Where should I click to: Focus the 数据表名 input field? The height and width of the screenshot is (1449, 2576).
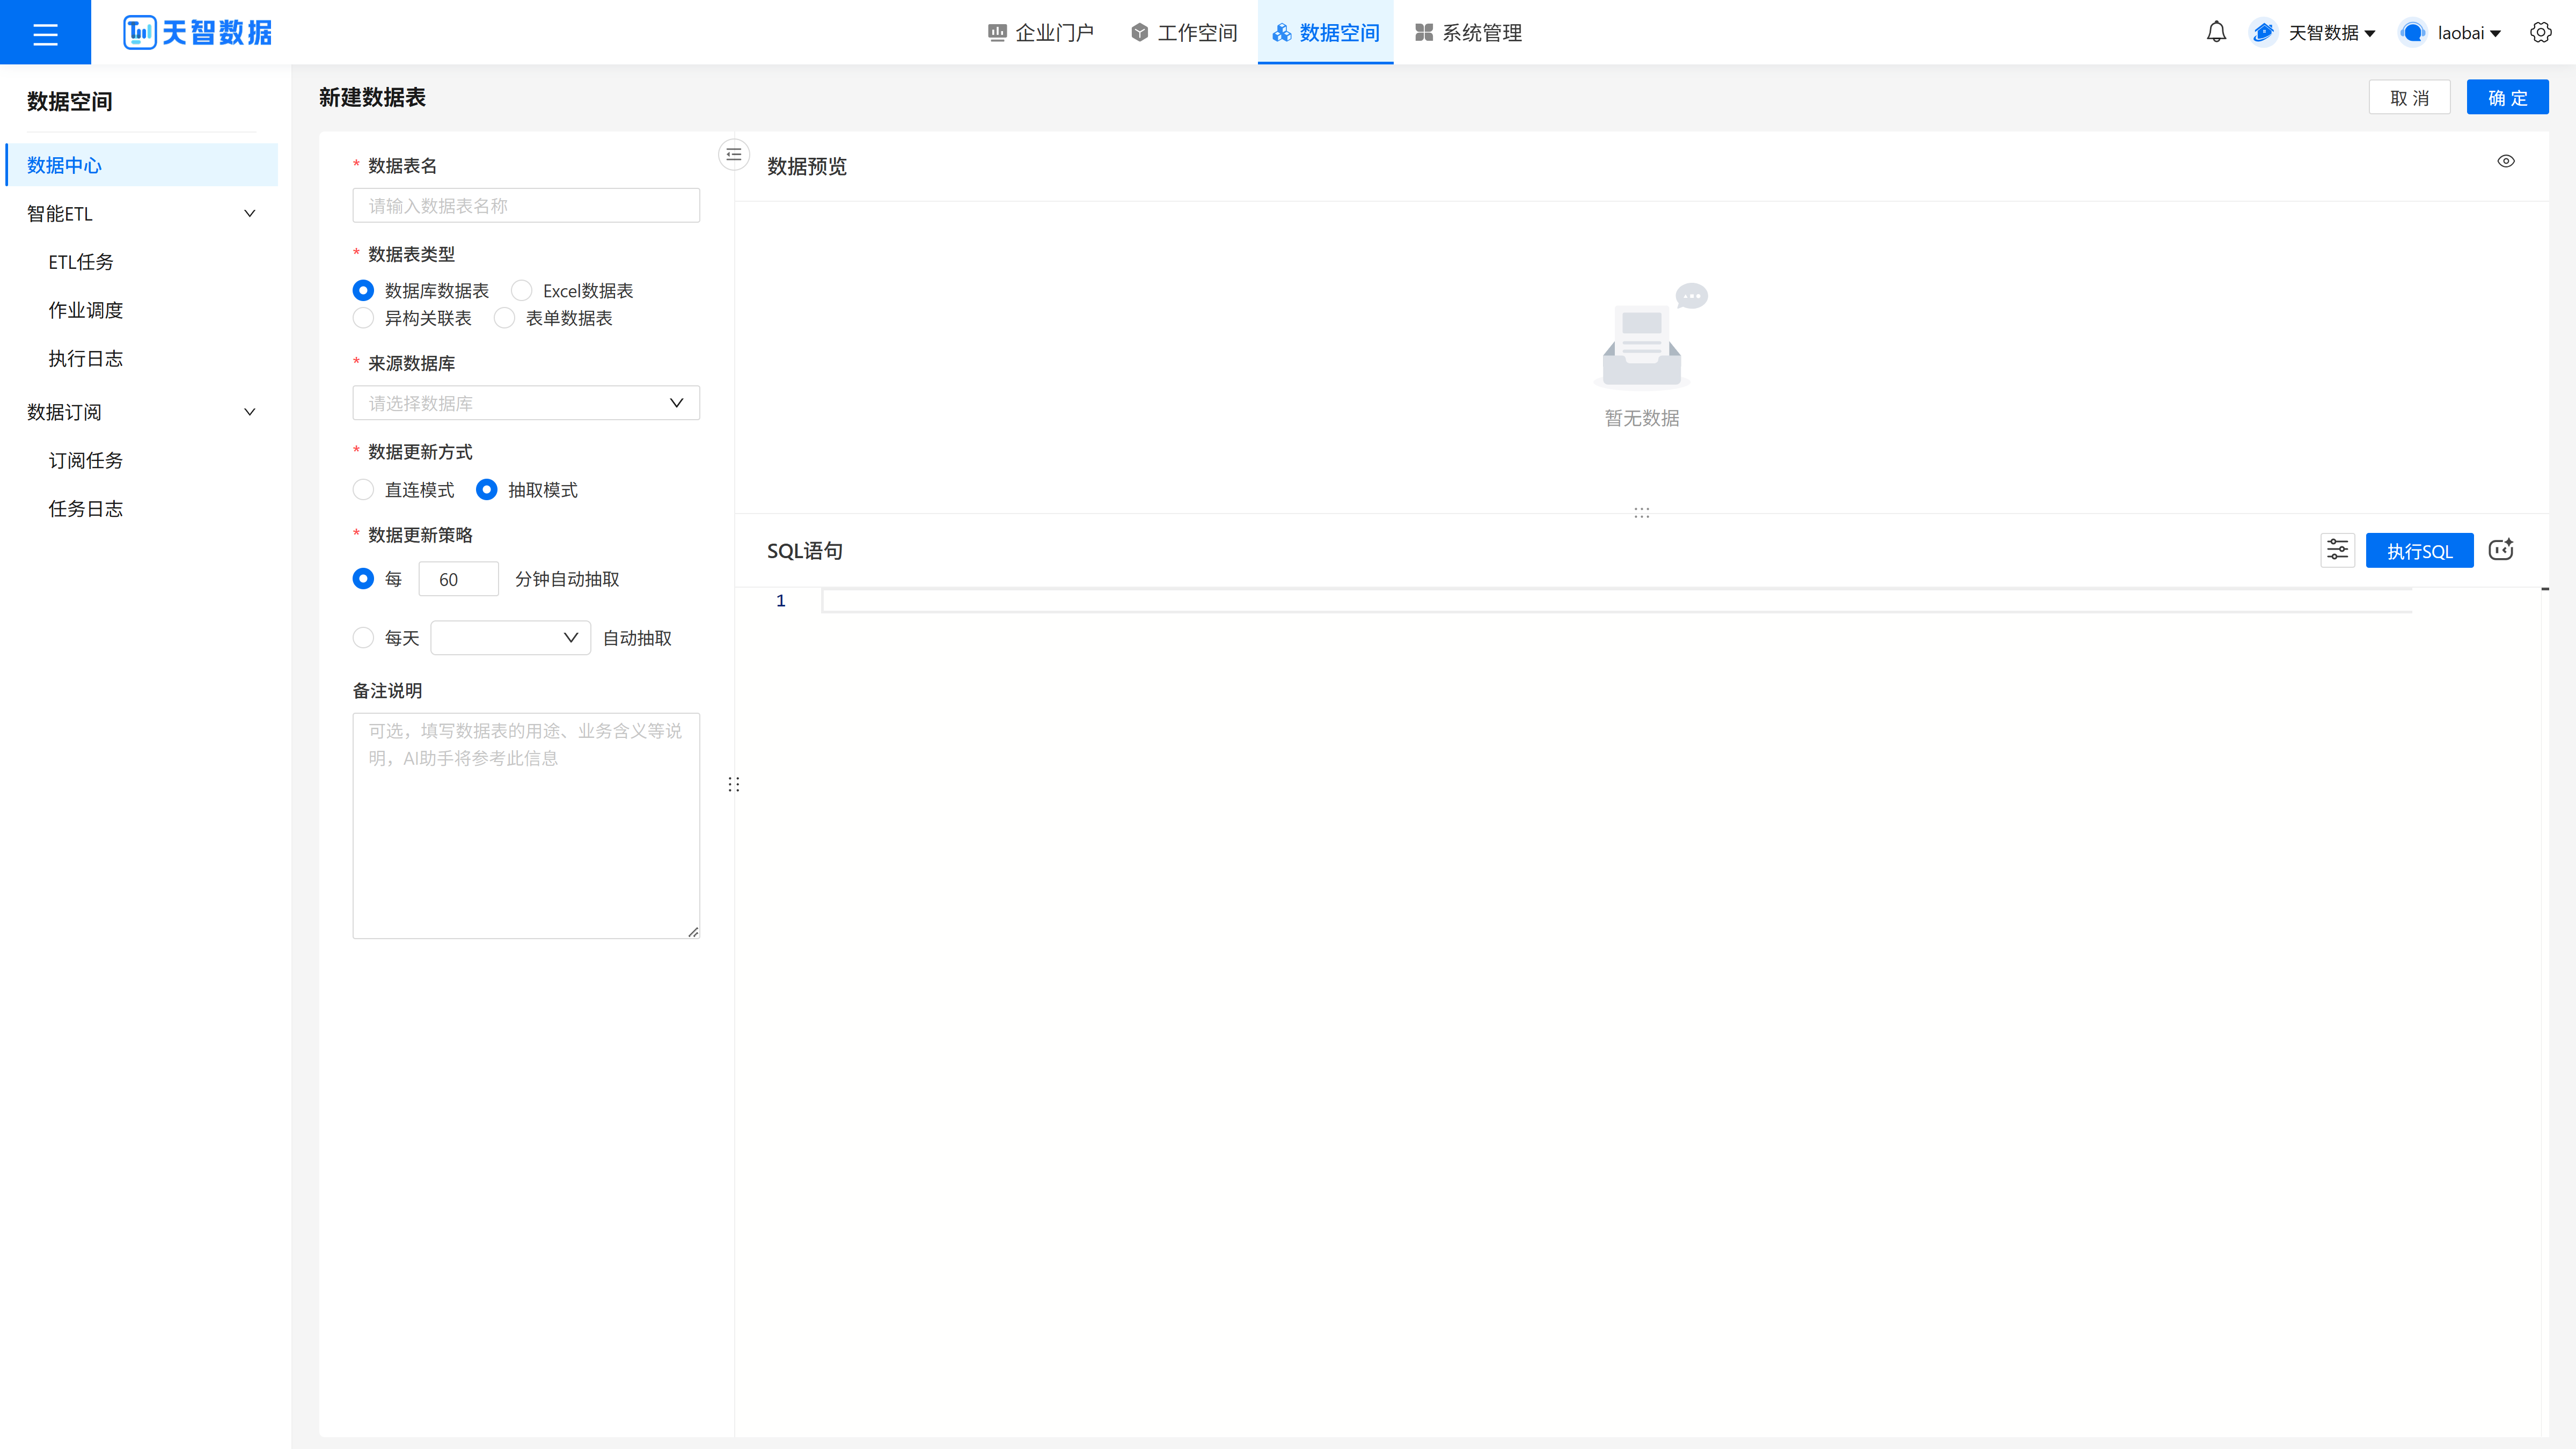point(526,206)
